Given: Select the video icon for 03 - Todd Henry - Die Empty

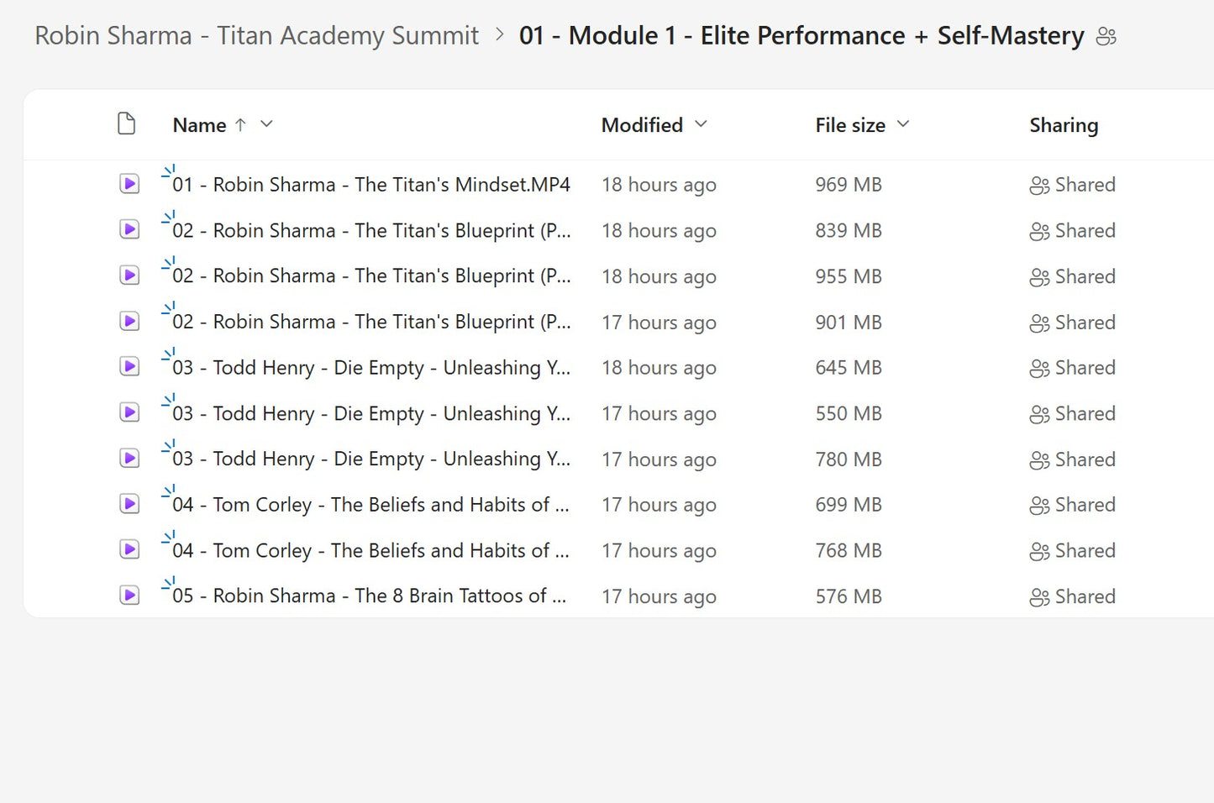Looking at the screenshot, I should (129, 367).
